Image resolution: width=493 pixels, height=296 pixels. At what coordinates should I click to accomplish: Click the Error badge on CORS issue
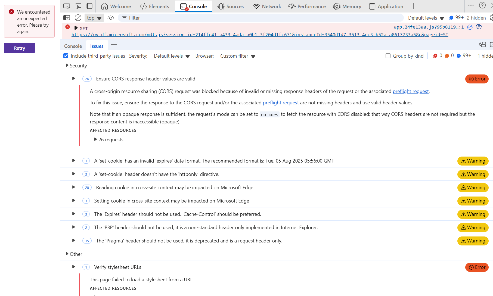[x=477, y=79]
